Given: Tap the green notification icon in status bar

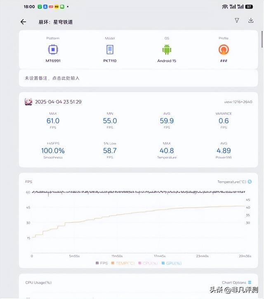Looking at the screenshot, I should [x=40, y=7].
